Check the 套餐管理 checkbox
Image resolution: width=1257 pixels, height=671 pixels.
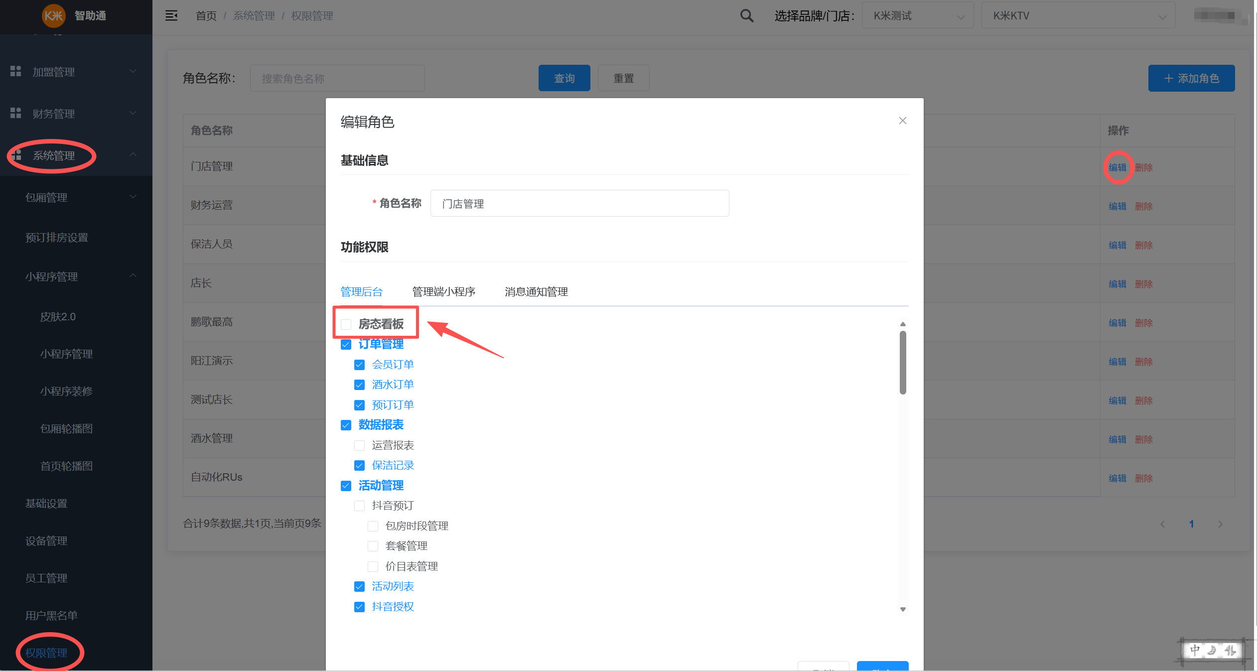pyautogui.click(x=373, y=546)
